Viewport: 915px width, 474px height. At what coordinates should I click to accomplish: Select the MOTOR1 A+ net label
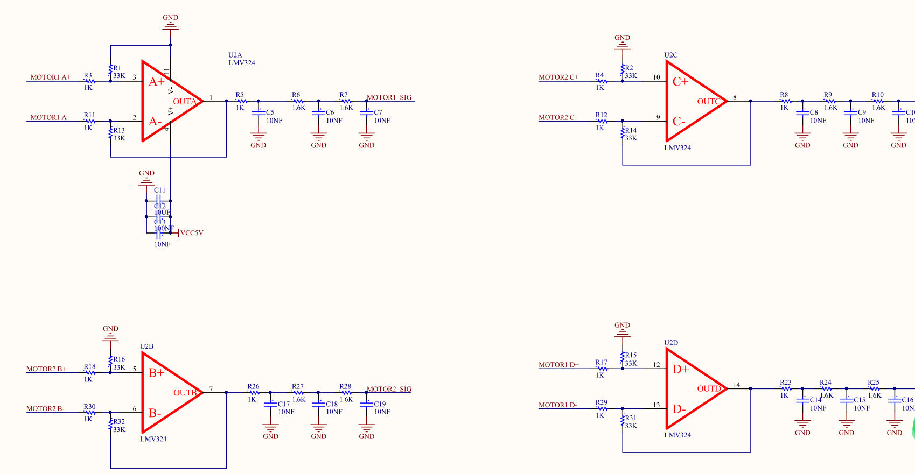(51, 77)
